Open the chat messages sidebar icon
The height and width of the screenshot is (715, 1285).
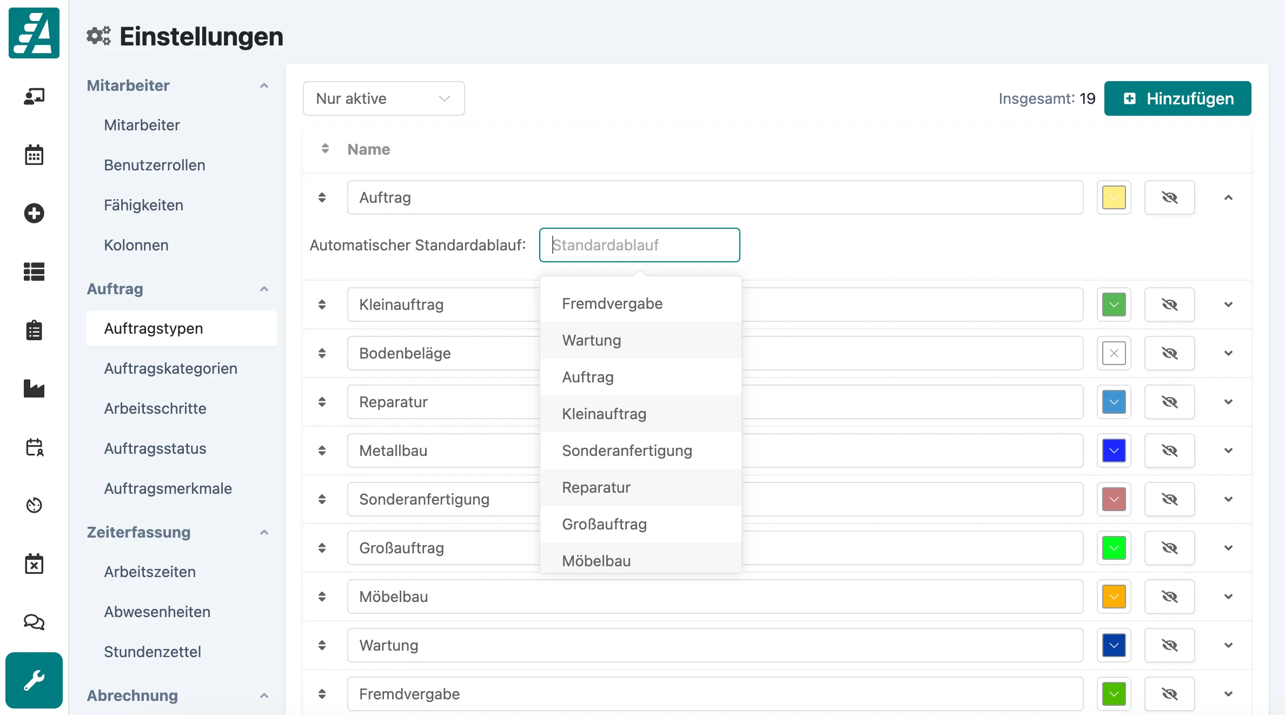(34, 622)
